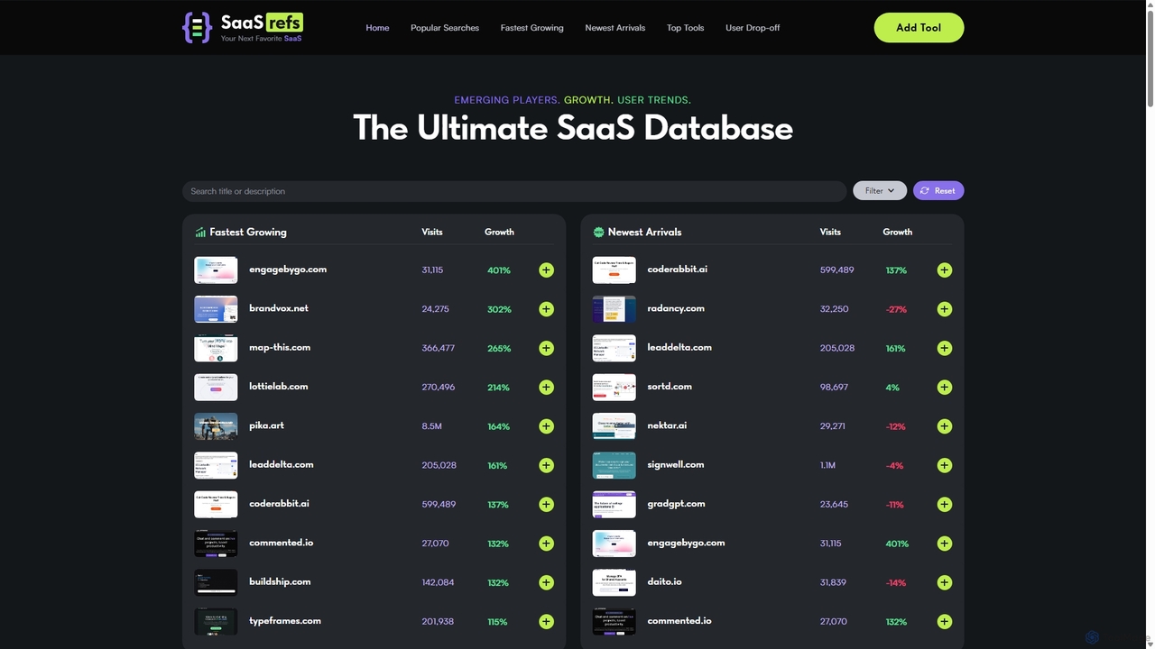Click the Visits column header in Newest Arrivals
This screenshot has width=1155, height=649.
coord(830,232)
